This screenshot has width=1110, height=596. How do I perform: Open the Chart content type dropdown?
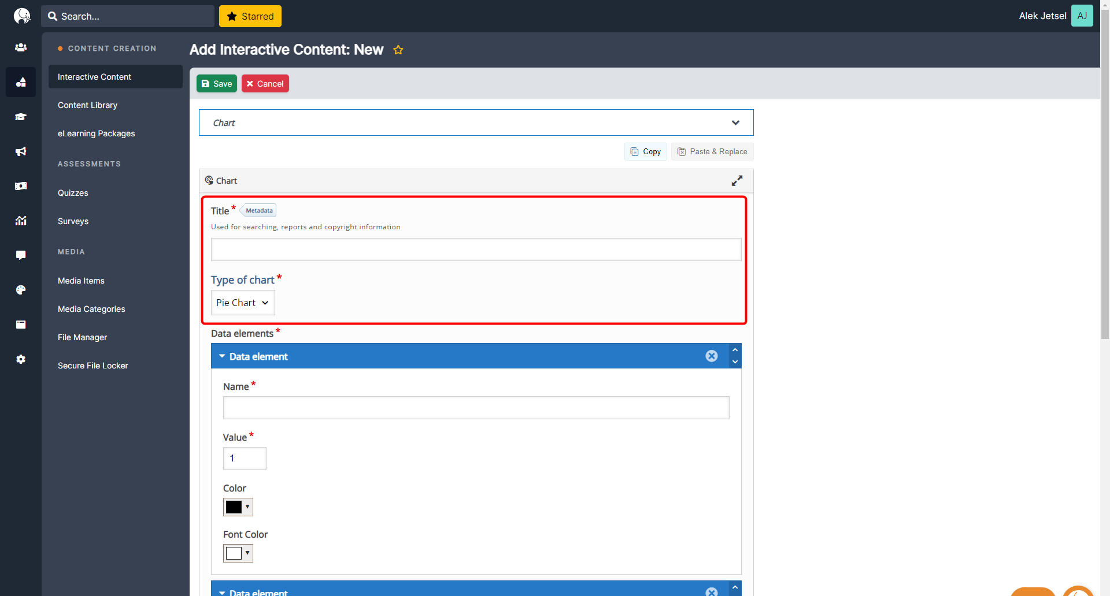[x=476, y=122]
